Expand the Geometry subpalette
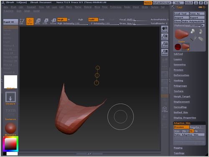 pyautogui.click(x=180, y=64)
